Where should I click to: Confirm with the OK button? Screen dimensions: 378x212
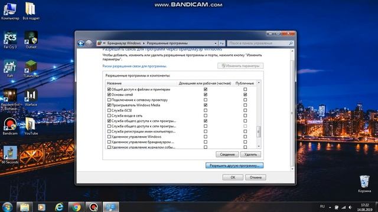click(233, 177)
